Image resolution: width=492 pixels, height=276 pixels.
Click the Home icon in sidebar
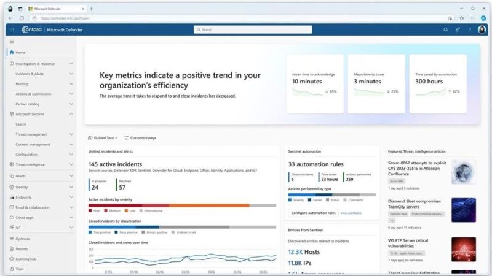pyautogui.click(x=12, y=52)
